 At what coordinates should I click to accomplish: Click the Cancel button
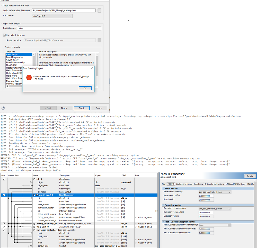point(99,108)
